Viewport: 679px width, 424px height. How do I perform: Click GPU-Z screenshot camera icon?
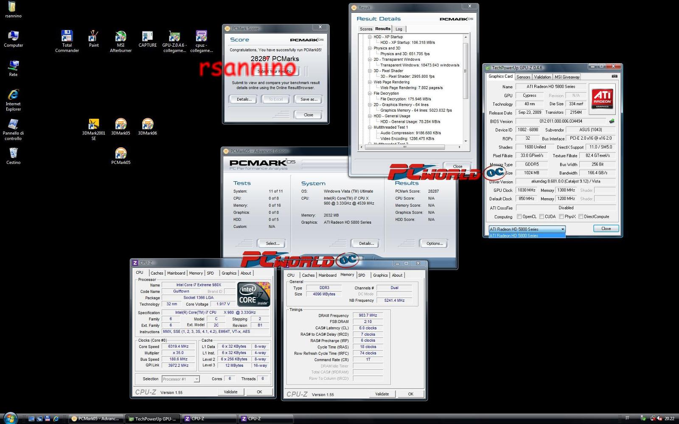click(x=614, y=76)
